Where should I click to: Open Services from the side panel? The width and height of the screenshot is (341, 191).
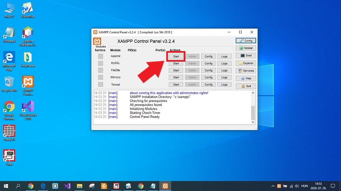click(246, 71)
